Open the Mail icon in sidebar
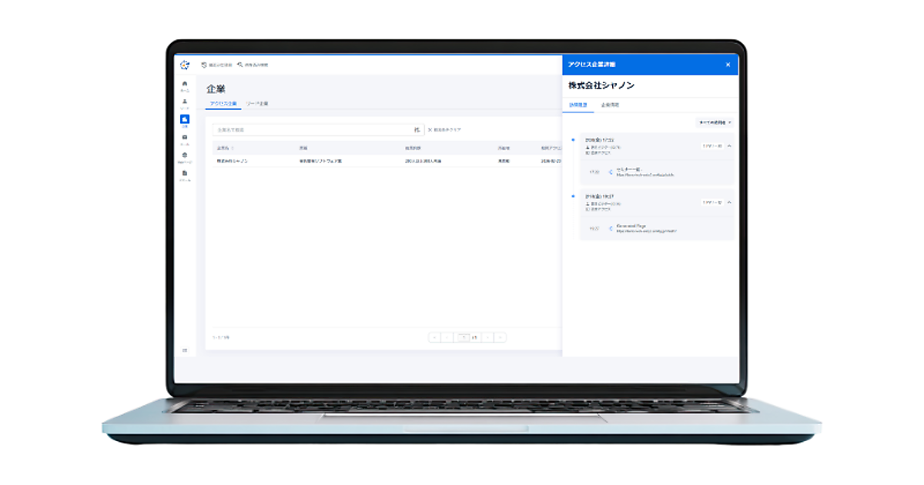The image size is (924, 485). click(185, 139)
